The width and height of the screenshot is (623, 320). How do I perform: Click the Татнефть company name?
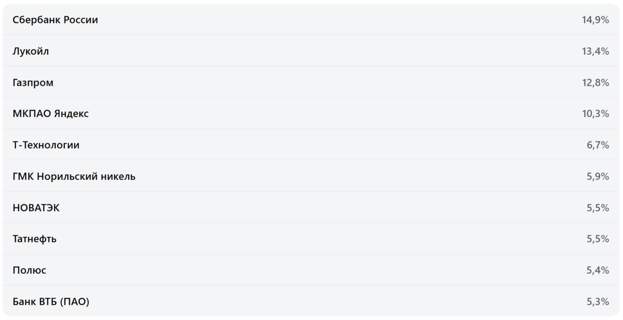tap(35, 239)
